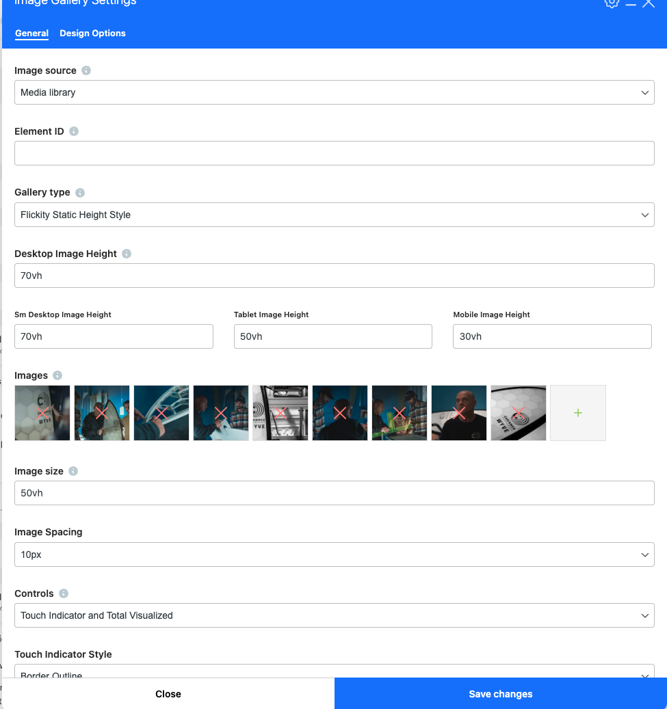The height and width of the screenshot is (709, 667).
Task: Remove the first gallery image thumbnail
Action: (x=42, y=413)
